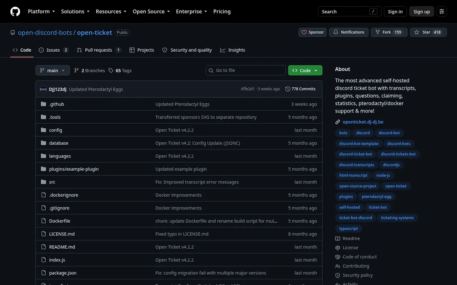This screenshot has height=285, width=457.
Task: Open the green Code dropdown
Action: tap(305, 70)
